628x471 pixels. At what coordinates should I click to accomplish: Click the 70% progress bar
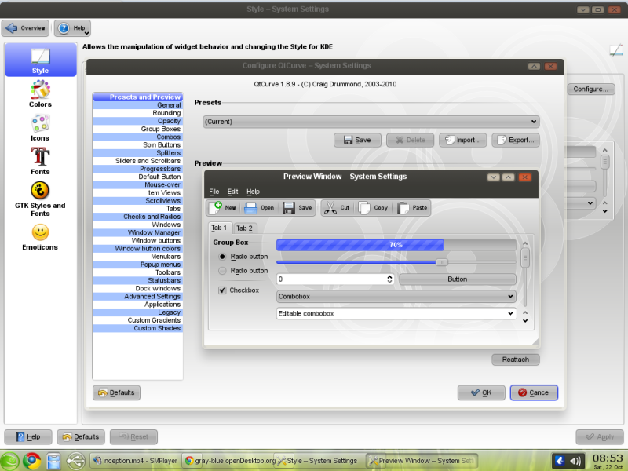[396, 245]
